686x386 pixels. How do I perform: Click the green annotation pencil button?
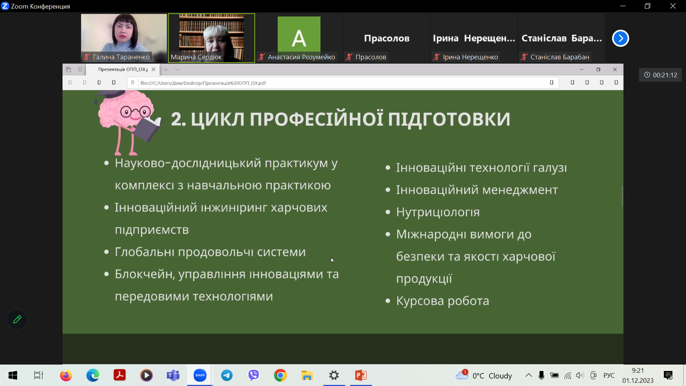(x=17, y=320)
